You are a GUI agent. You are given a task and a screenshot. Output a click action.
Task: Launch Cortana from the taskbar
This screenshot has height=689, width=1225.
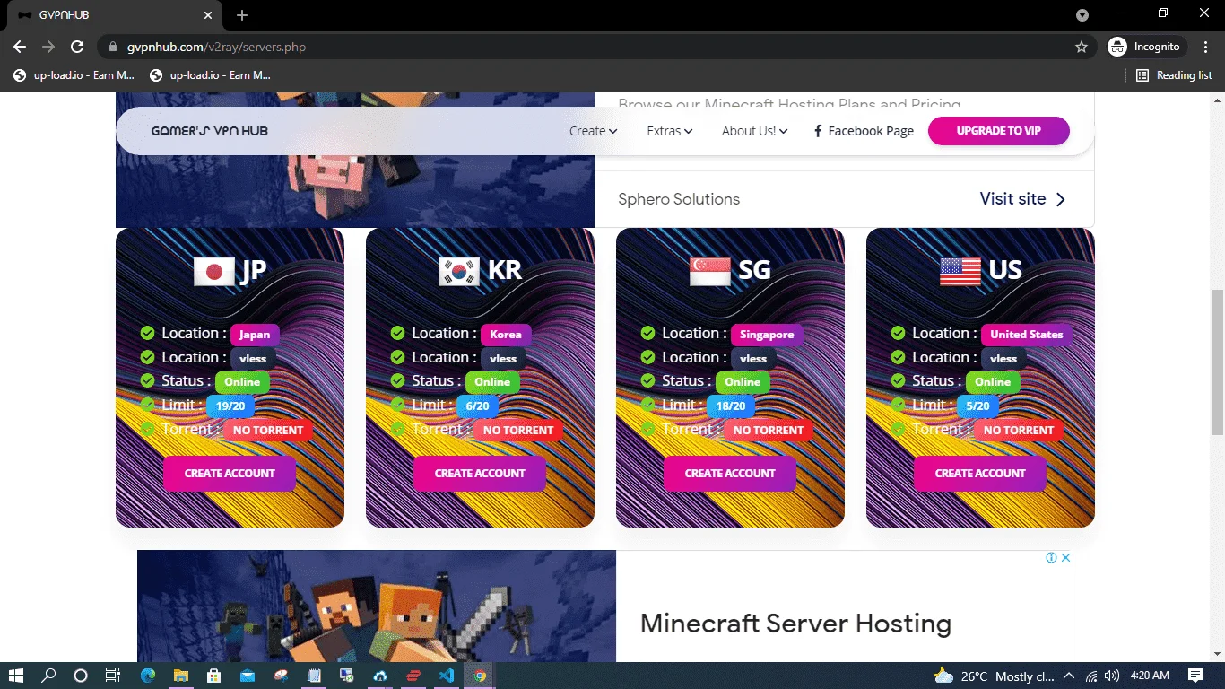[x=81, y=676]
